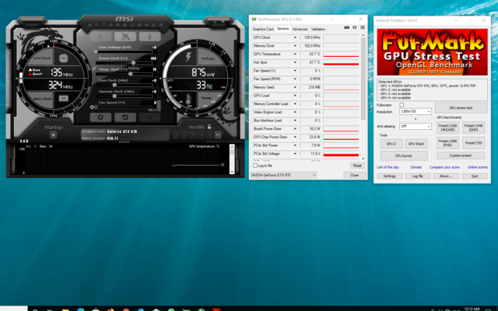498x311 pixels.
Task: Open the GPU-Z hamburger menu
Action: coord(363,28)
